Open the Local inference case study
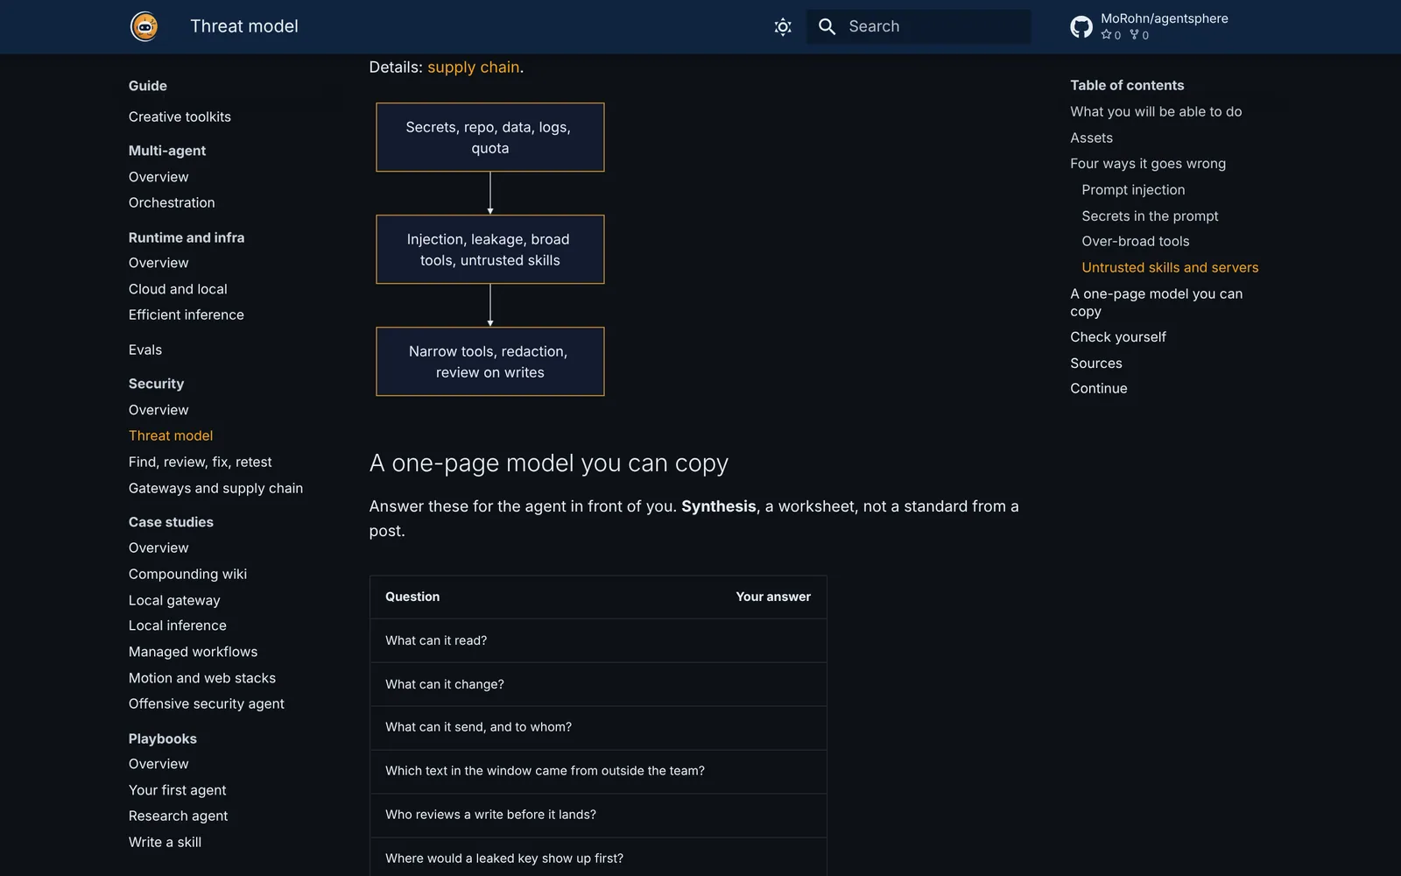Image resolution: width=1401 pixels, height=876 pixels. (x=178, y=625)
